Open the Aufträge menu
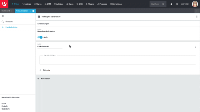This screenshot has height=112, width=200. point(59,4)
